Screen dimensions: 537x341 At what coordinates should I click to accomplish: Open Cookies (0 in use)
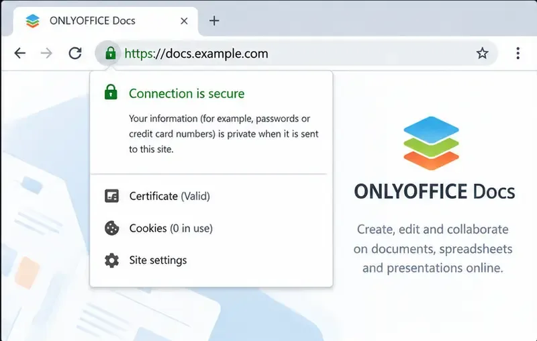coord(171,228)
